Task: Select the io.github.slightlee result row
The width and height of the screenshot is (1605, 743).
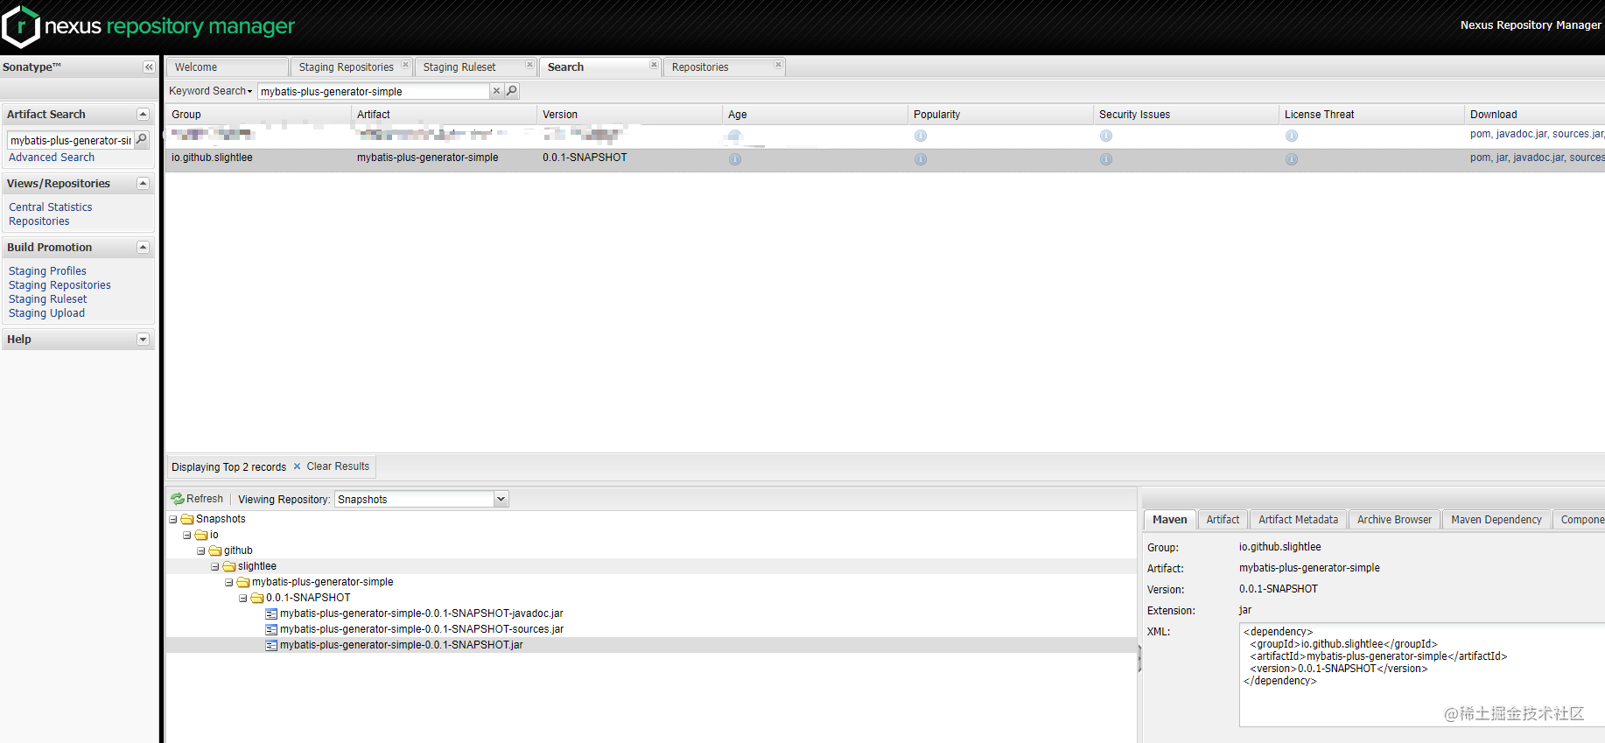Action: point(885,158)
